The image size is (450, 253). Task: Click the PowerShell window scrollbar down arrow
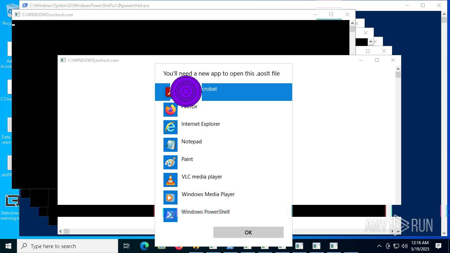444,233
